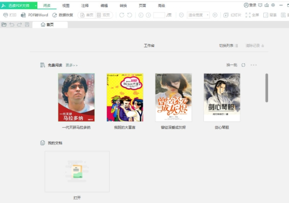
Task: Click the 更多>> link for free reading
Action: [72, 65]
